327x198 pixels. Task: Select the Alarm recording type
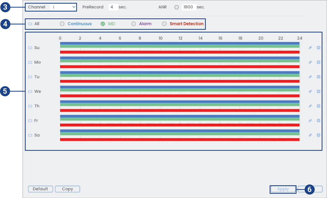coord(133,24)
